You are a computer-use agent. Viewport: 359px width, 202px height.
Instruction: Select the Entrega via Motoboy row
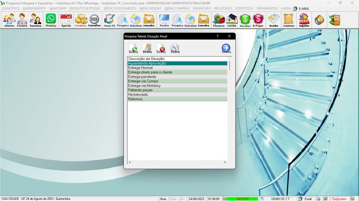click(177, 86)
